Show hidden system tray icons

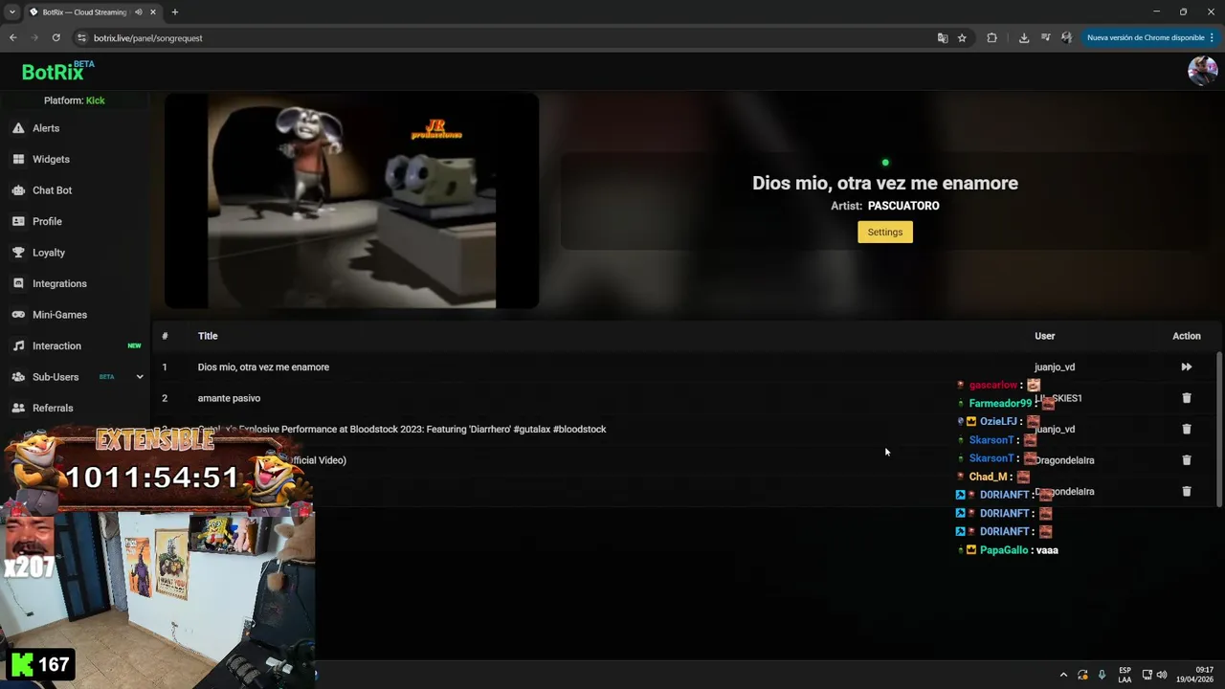coord(1063,675)
